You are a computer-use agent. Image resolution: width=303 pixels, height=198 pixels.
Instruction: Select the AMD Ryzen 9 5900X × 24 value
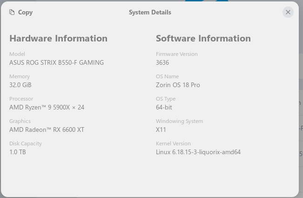(47, 107)
